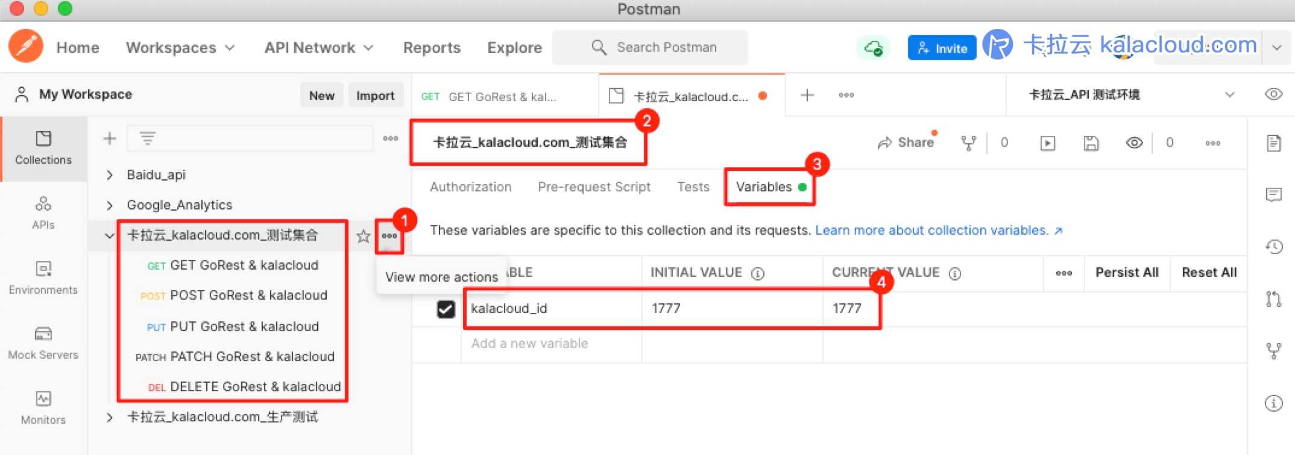Select the 卡拉云_kalacloud.c... collection tab
This screenshot has height=455, width=1295.
point(692,96)
